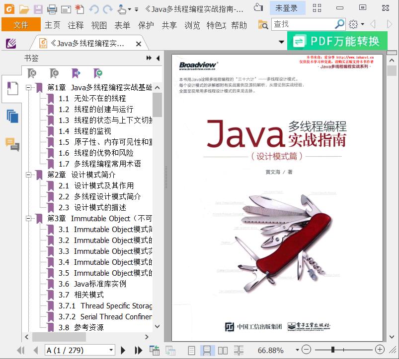Screen dimensions: 399x359
Task: Delete bookmark using the X bookmark icon
Action: pos(32,73)
